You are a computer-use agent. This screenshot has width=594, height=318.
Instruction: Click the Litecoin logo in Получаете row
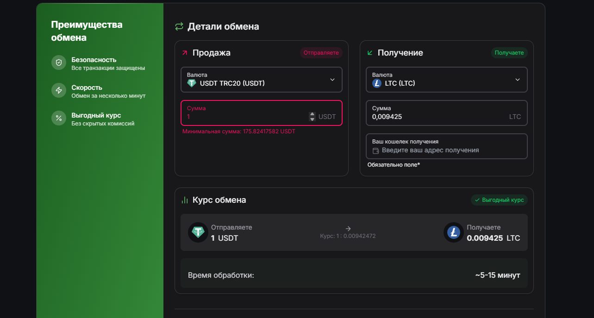pyautogui.click(x=453, y=232)
